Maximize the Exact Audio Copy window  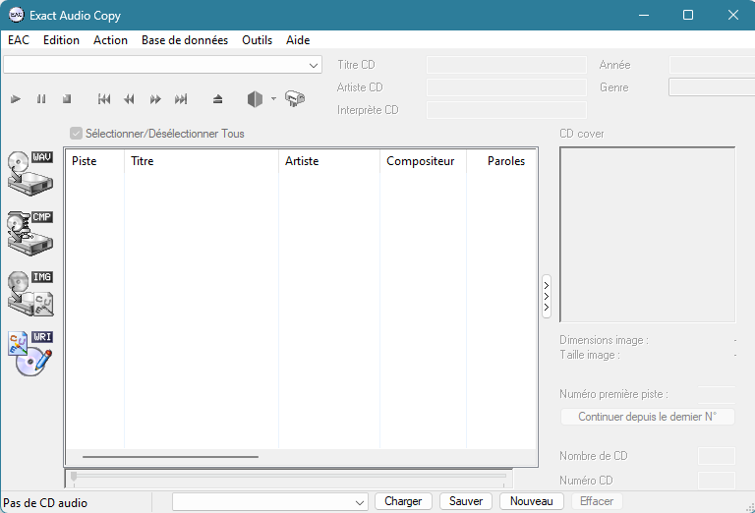(688, 15)
